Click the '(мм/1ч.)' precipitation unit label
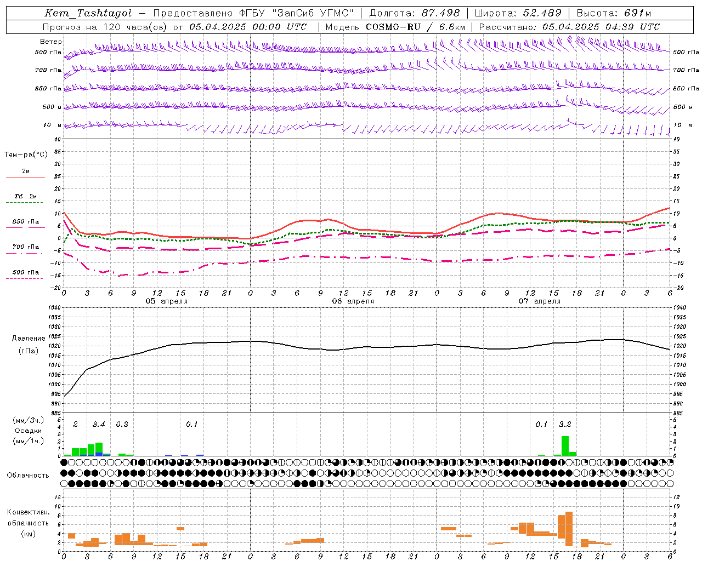702x561 pixels. tap(29, 440)
